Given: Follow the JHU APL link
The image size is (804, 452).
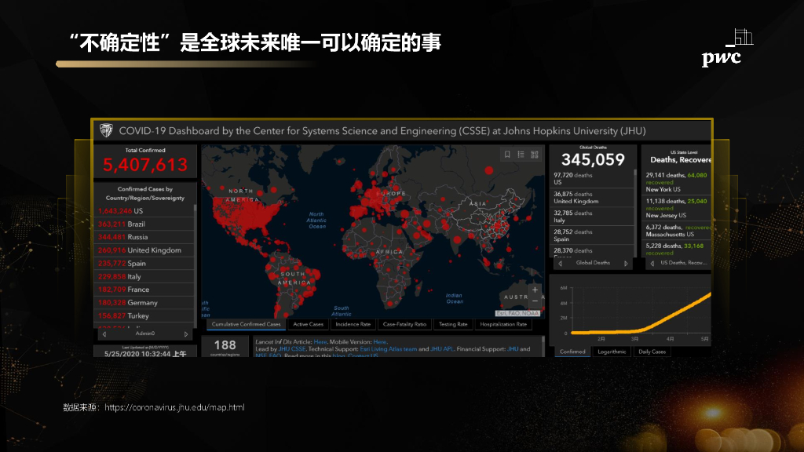Looking at the screenshot, I should pyautogui.click(x=441, y=349).
